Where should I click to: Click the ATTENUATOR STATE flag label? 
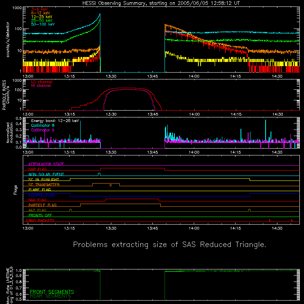tap(46, 164)
